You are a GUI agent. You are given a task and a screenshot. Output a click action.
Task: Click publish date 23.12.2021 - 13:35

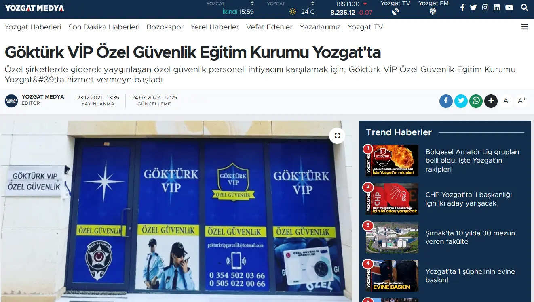[98, 97]
